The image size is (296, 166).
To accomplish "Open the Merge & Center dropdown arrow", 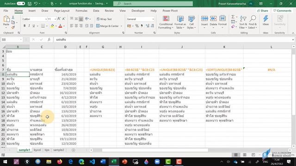I will coord(121,26).
